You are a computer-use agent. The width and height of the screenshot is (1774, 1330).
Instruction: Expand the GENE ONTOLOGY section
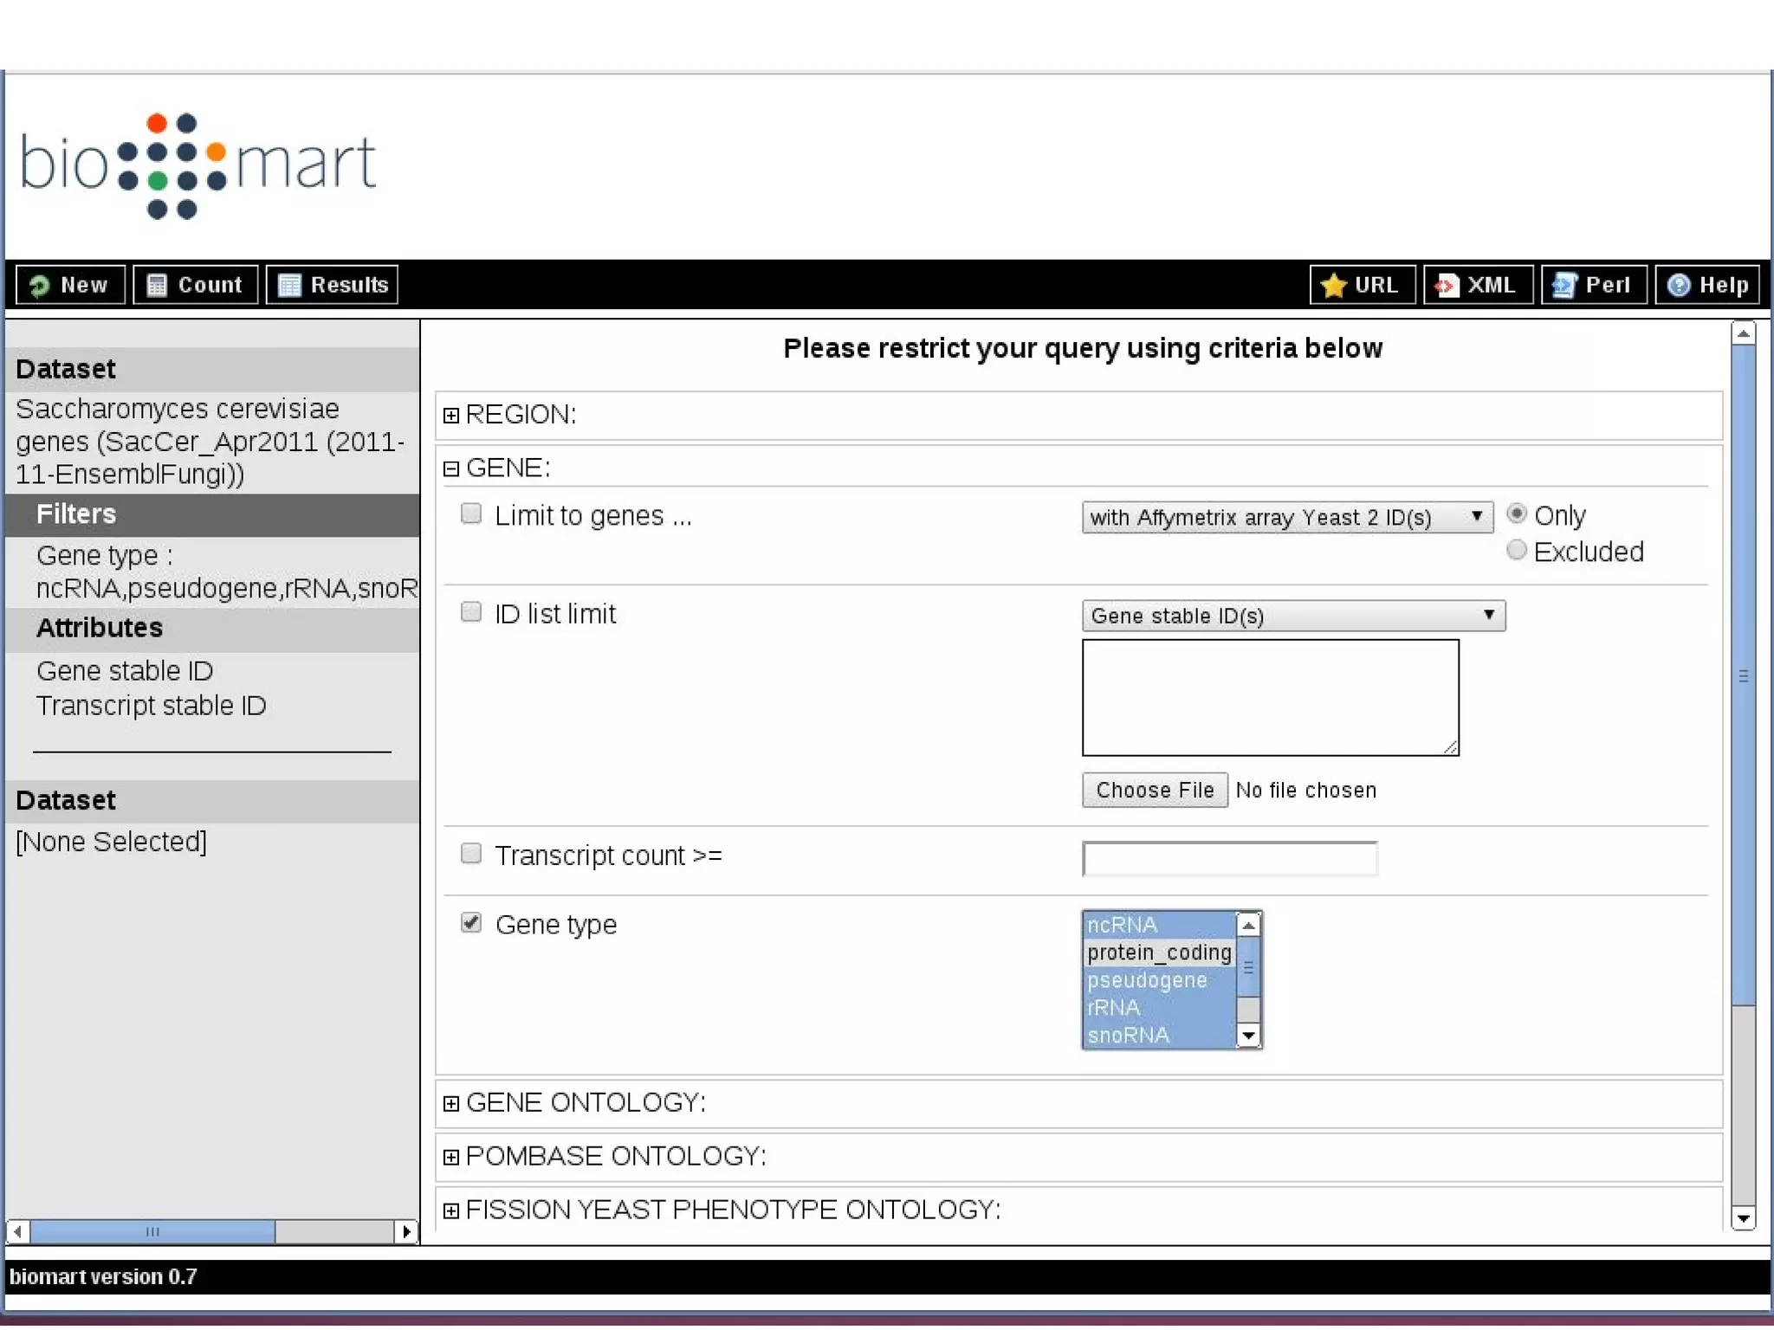click(x=451, y=1103)
